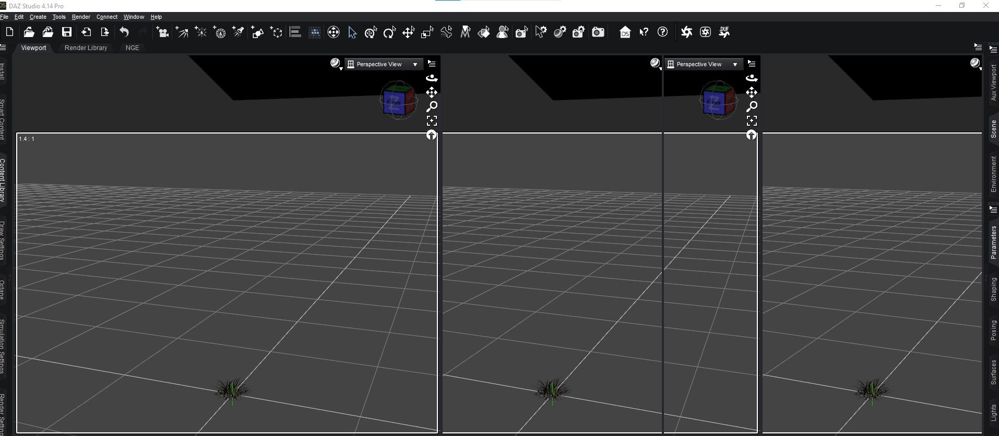Open the Content Library side tab
Screen dimensions: 999x436
coord(3,180)
